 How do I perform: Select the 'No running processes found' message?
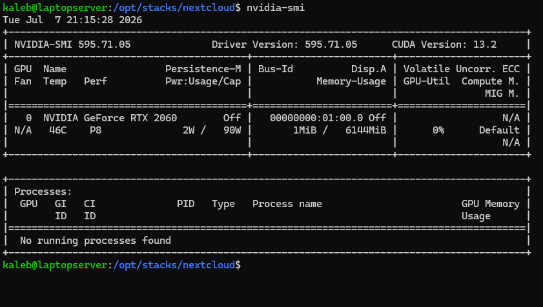(x=96, y=241)
